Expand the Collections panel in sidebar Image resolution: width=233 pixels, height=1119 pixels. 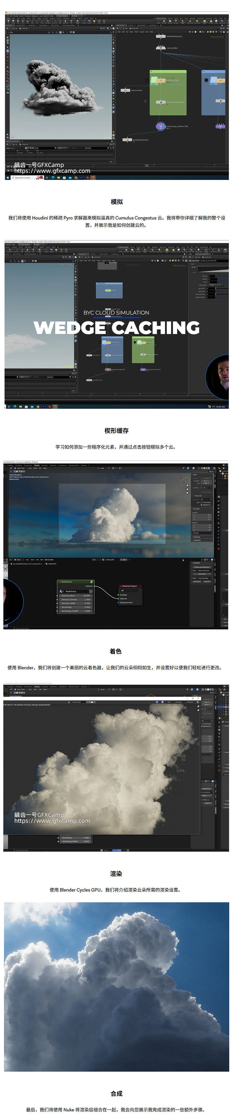click(x=202, y=537)
